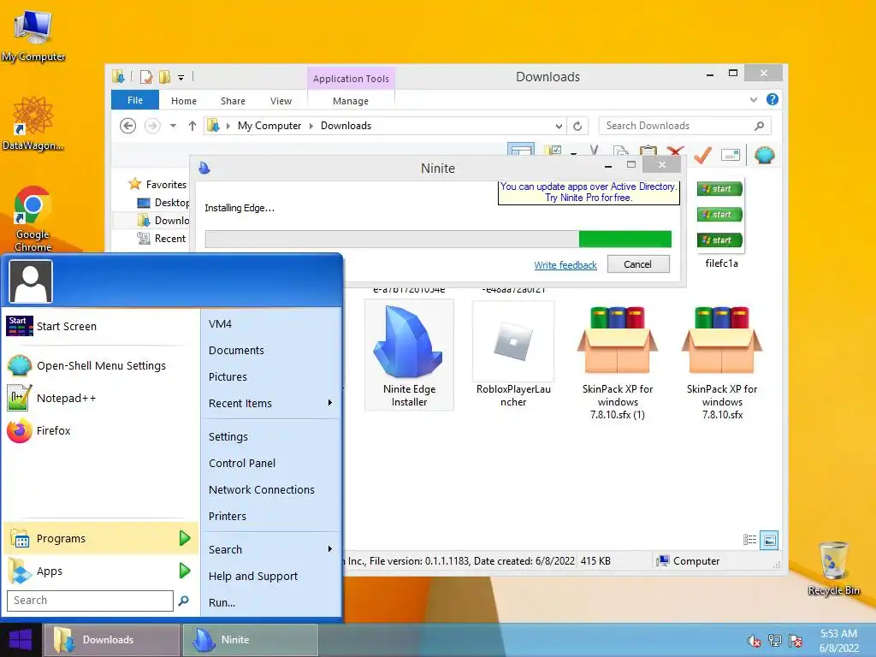Viewport: 876px width, 657px height.
Task: Expand the Programs submenu
Action: tap(101, 539)
